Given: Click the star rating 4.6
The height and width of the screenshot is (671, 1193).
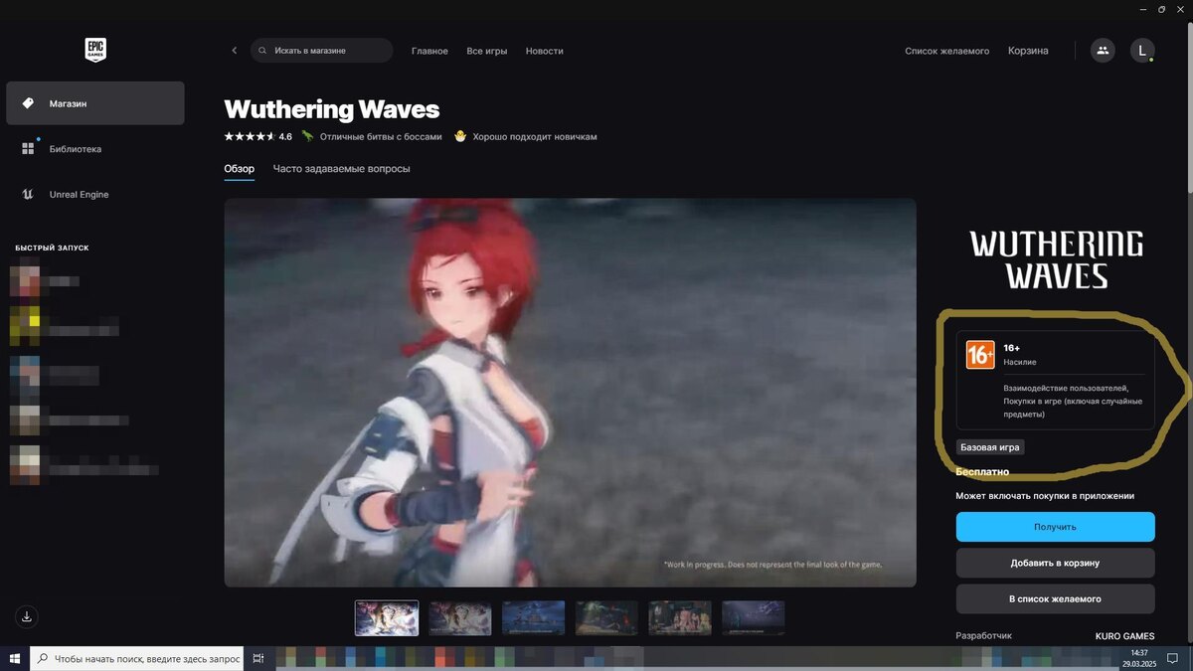Looking at the screenshot, I should 257,136.
